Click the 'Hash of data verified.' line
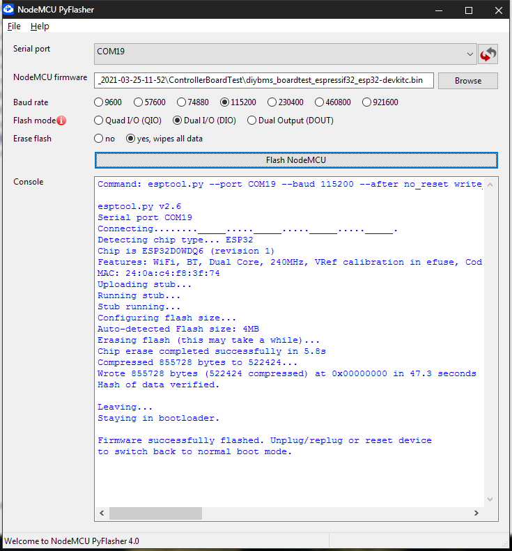This screenshot has height=551, width=512. click(158, 385)
